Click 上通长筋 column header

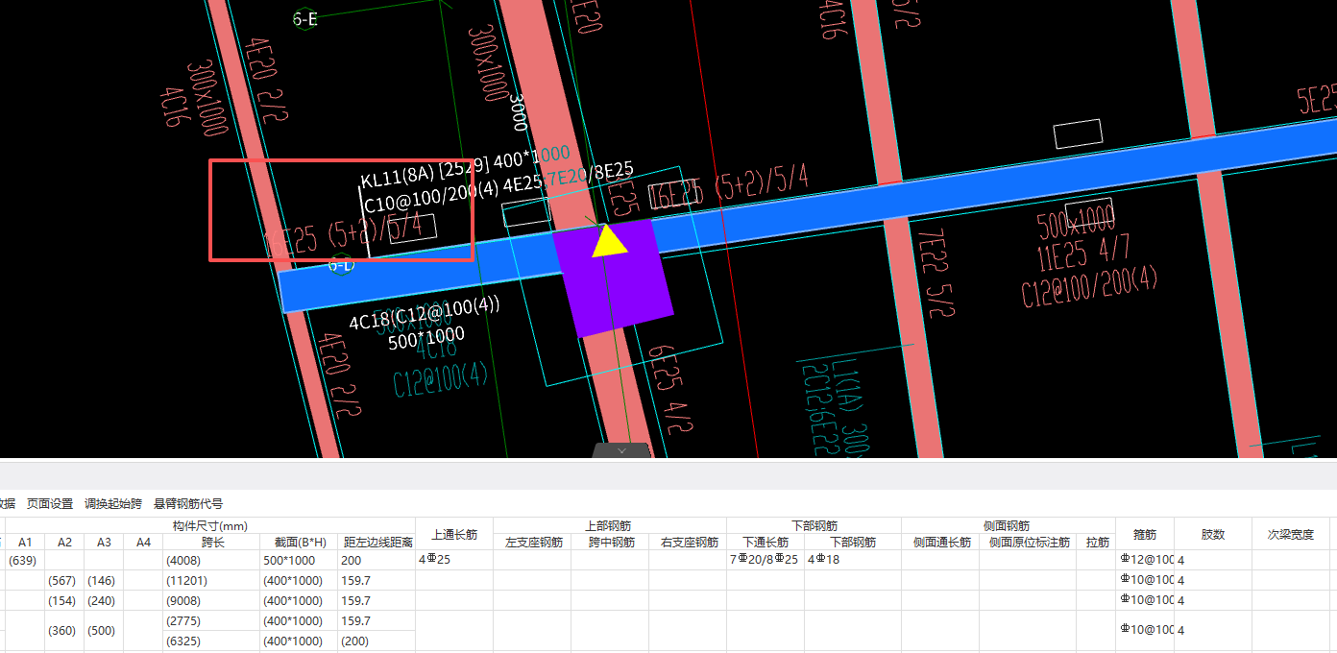[x=454, y=534]
